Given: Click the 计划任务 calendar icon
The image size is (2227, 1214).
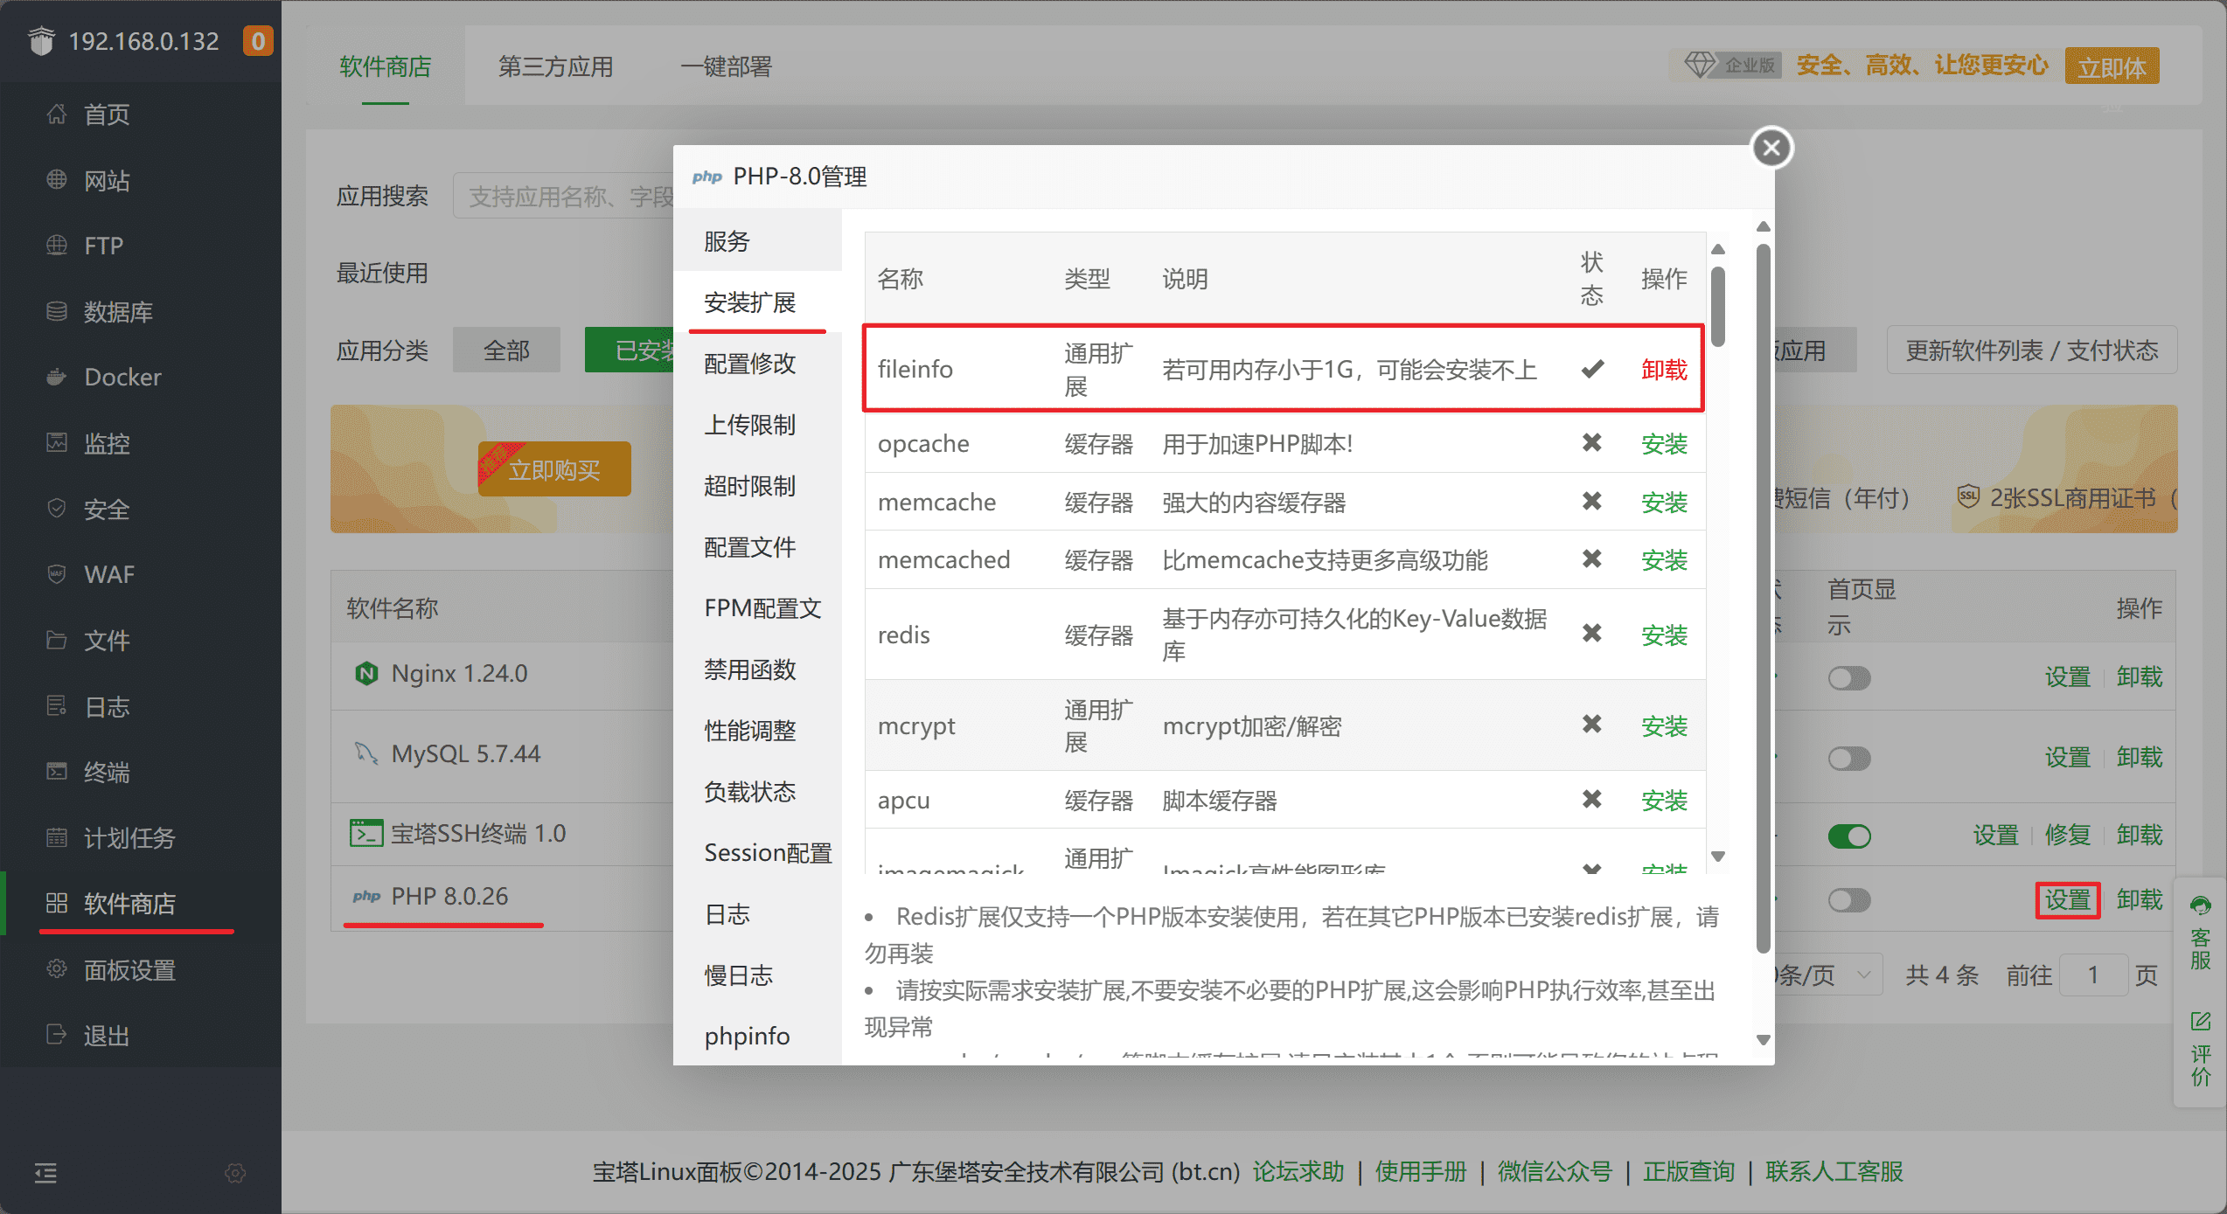Looking at the screenshot, I should pyautogui.click(x=56, y=837).
